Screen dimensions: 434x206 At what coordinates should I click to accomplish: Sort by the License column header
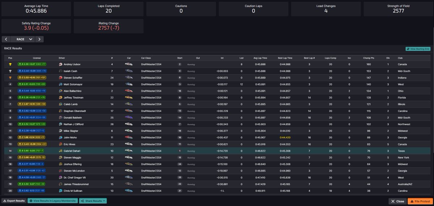click(37, 58)
